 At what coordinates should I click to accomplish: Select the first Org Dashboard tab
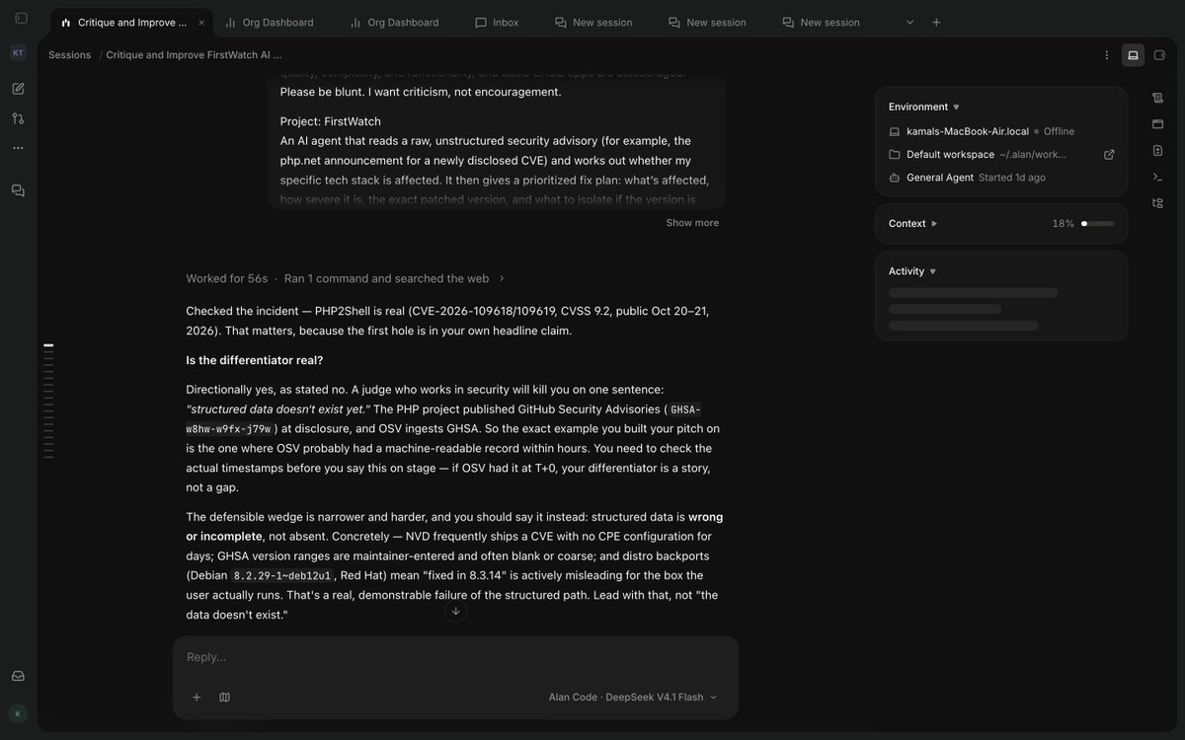pyautogui.click(x=270, y=23)
